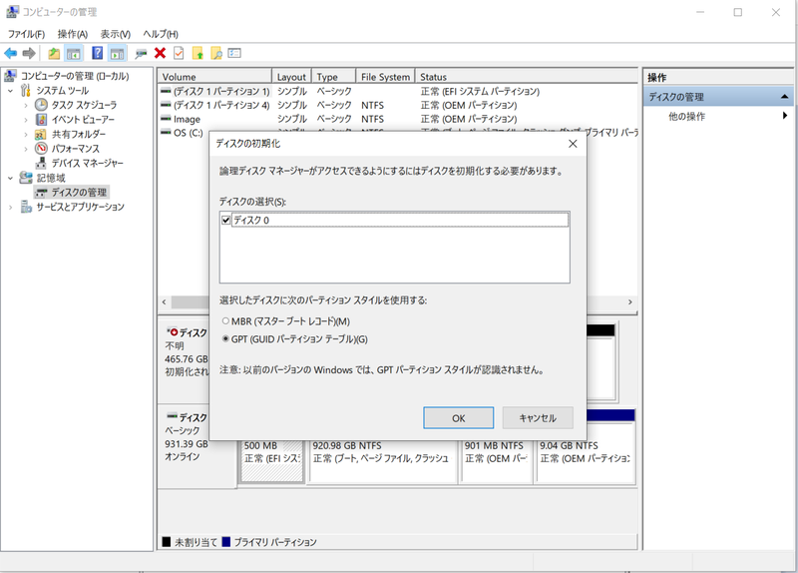This screenshot has width=798, height=573.
Task: Confirm disk initialization with OK
Action: (x=458, y=418)
